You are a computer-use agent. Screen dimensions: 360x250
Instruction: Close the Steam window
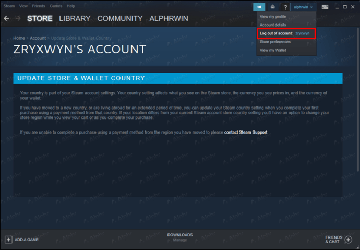click(353, 7)
